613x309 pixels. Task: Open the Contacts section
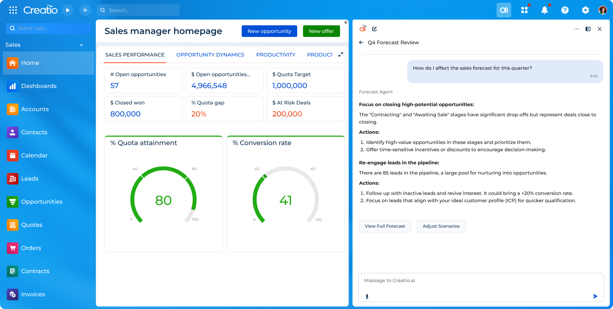click(34, 132)
